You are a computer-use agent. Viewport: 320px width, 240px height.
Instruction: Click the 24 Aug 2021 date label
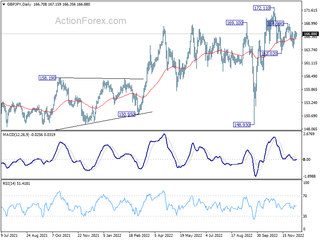tap(37, 236)
